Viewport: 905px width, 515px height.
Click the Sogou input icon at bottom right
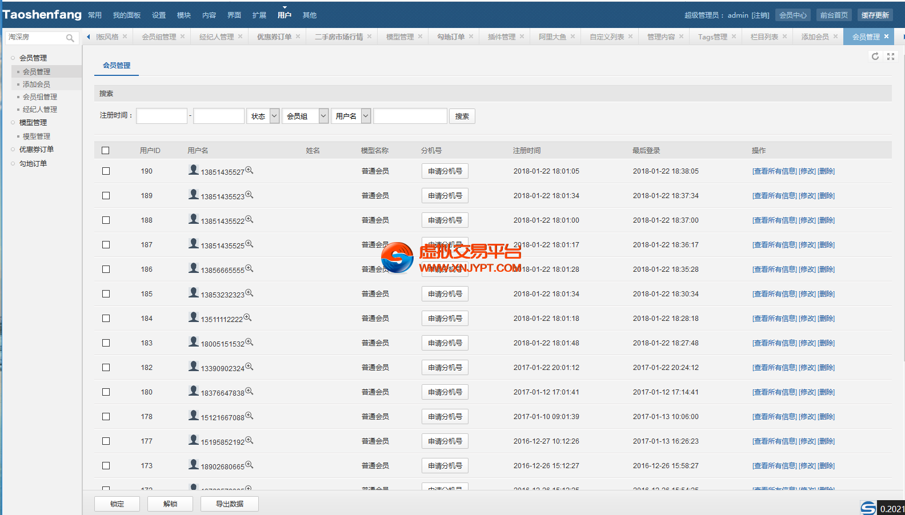pyautogui.click(x=868, y=508)
